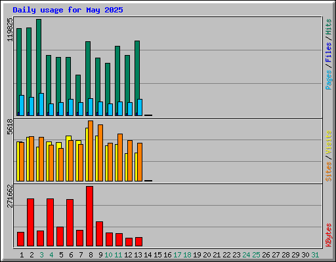The width and height of the screenshot is (336, 262).
Task: Click the tallest red KBytes bar for day 8
Action: click(x=89, y=216)
